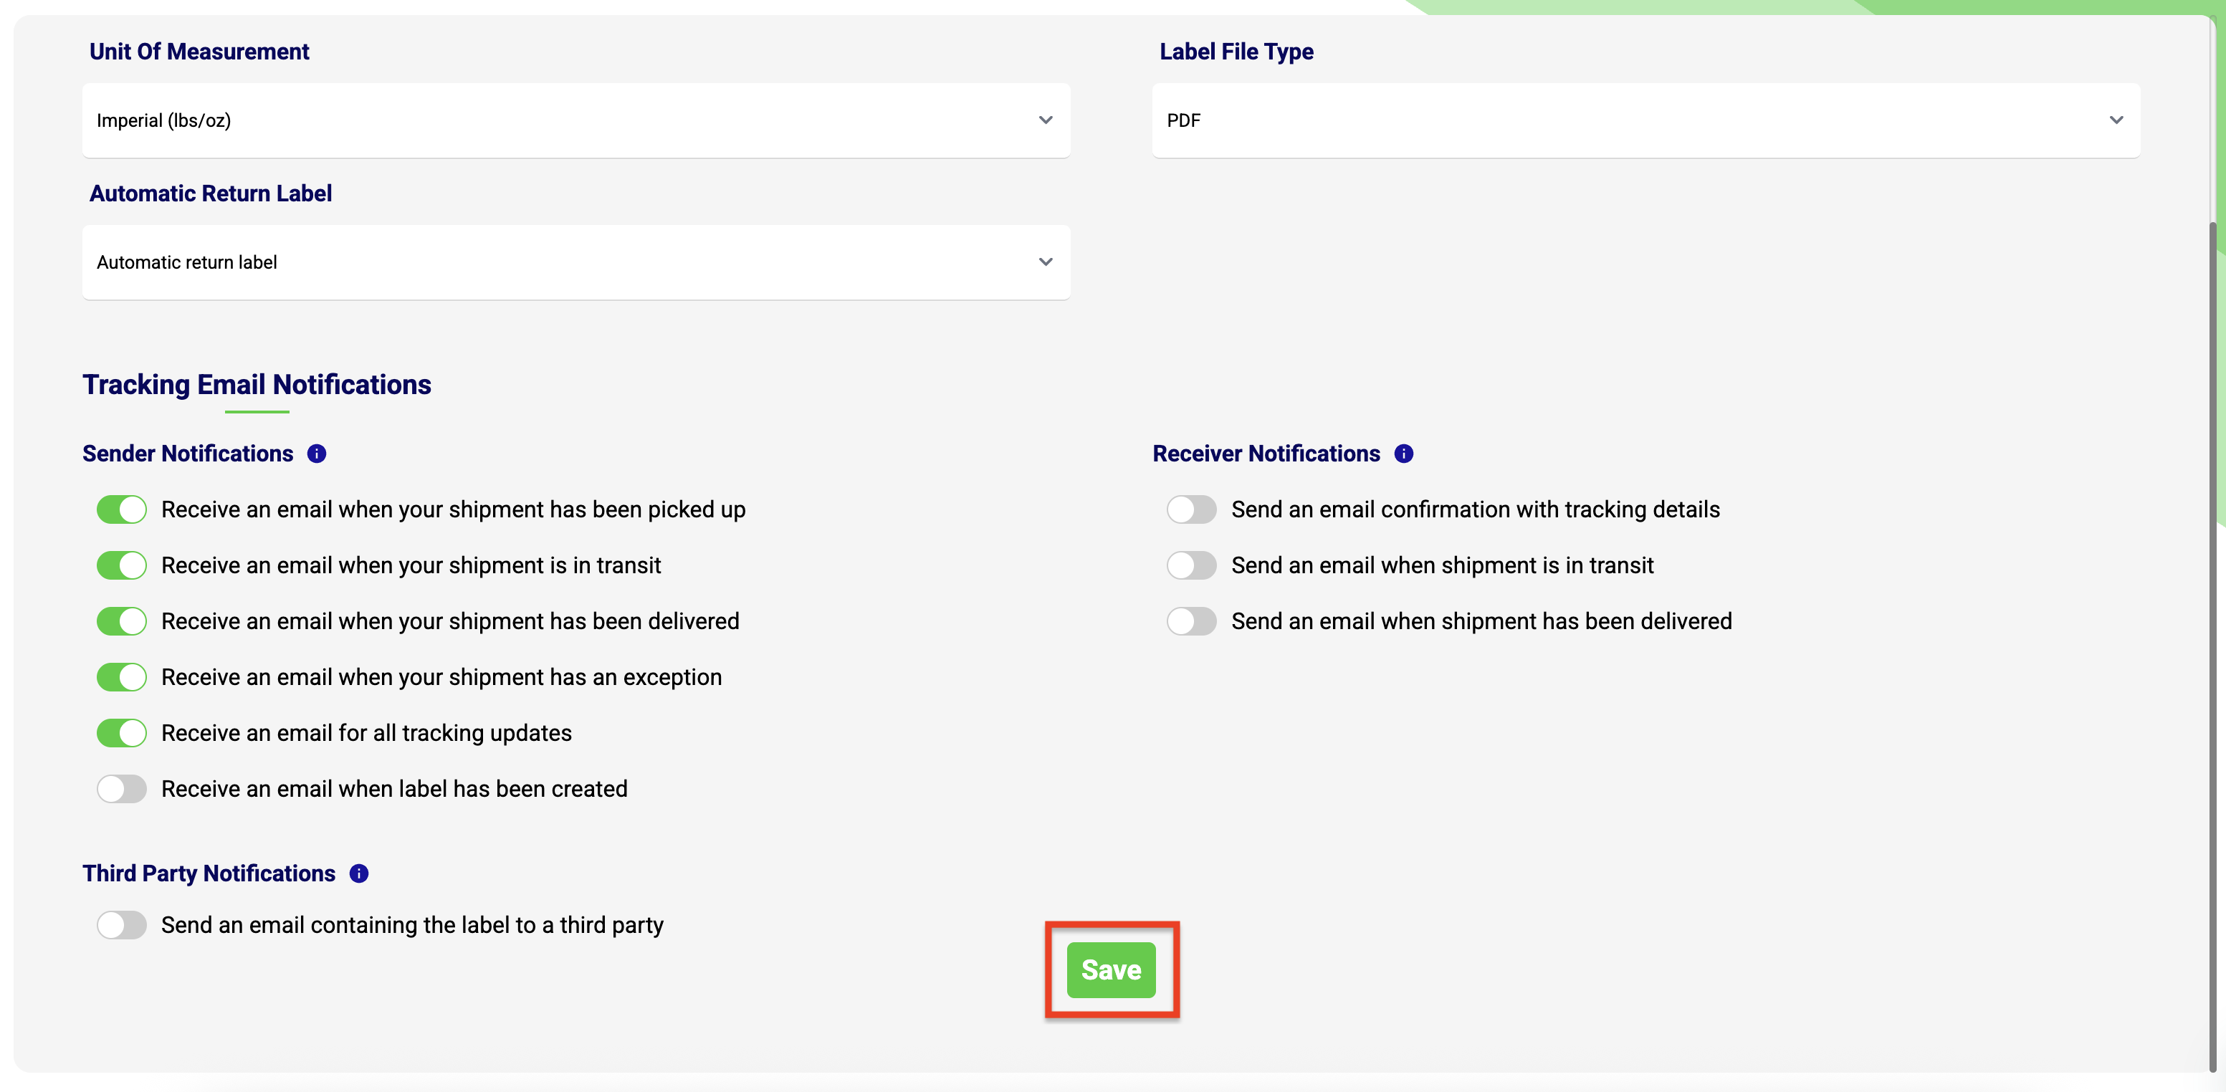Enable third party label email toggle

pyautogui.click(x=122, y=925)
